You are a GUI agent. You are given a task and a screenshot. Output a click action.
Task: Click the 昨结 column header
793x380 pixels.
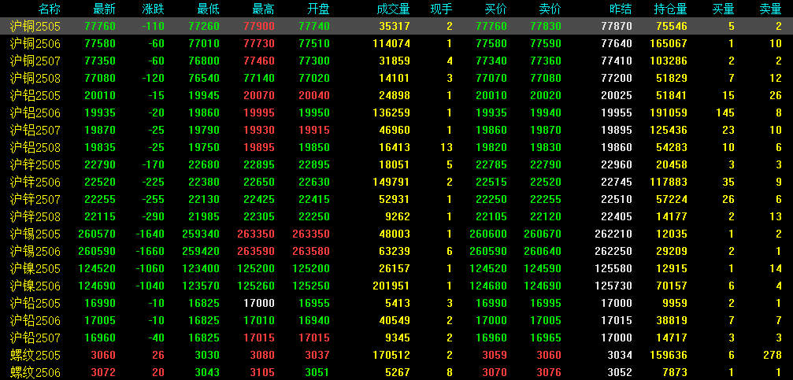pyautogui.click(x=621, y=9)
